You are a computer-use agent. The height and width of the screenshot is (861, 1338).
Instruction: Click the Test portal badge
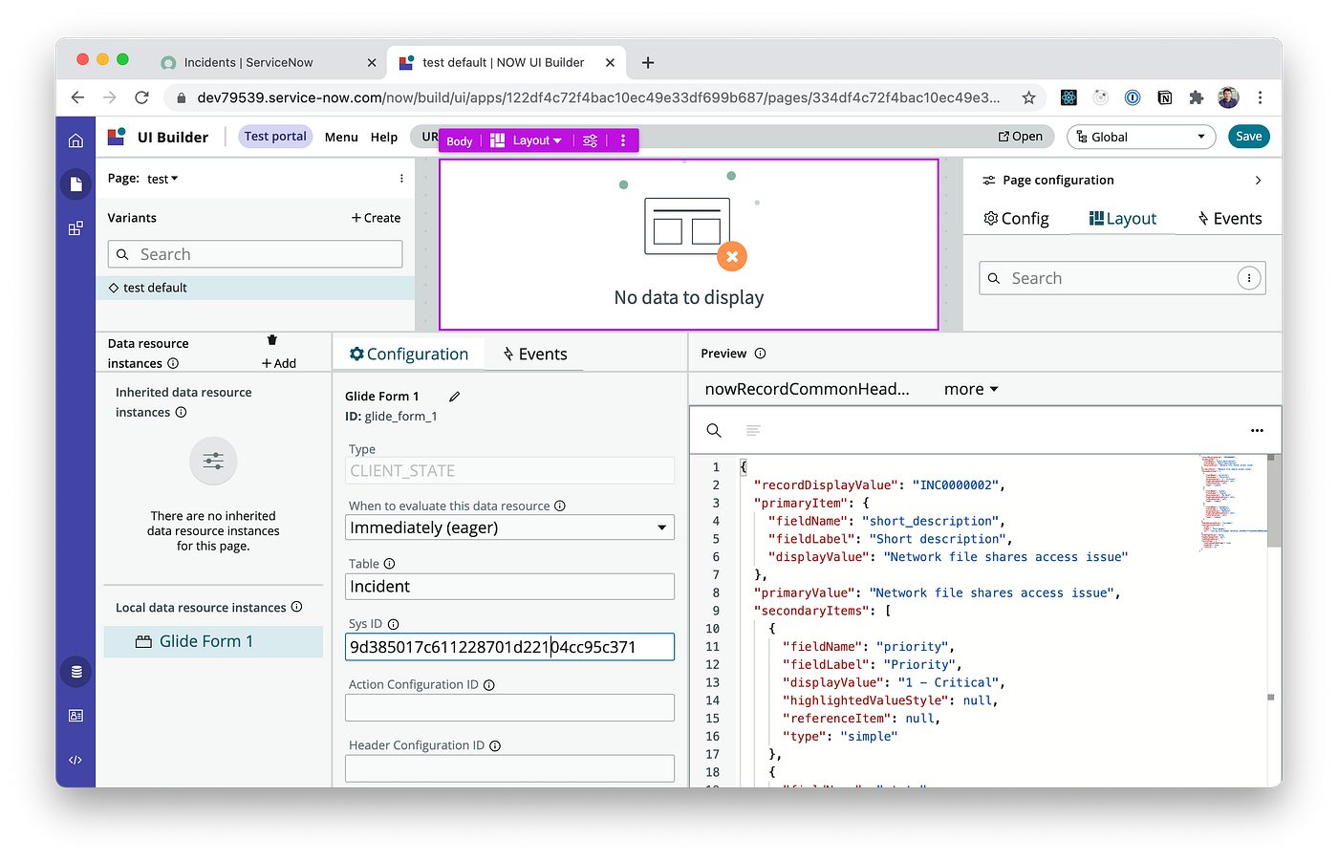tap(275, 137)
